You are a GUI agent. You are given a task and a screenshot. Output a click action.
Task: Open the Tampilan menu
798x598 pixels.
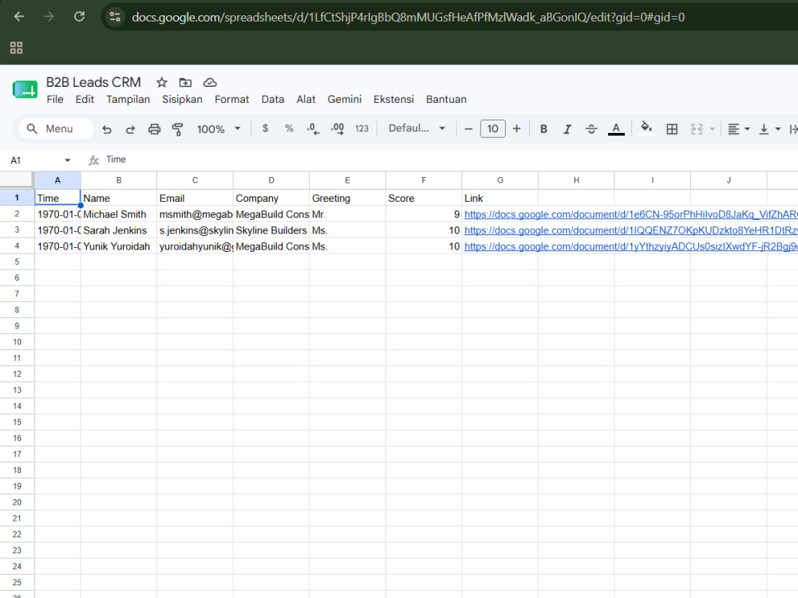pyautogui.click(x=128, y=100)
